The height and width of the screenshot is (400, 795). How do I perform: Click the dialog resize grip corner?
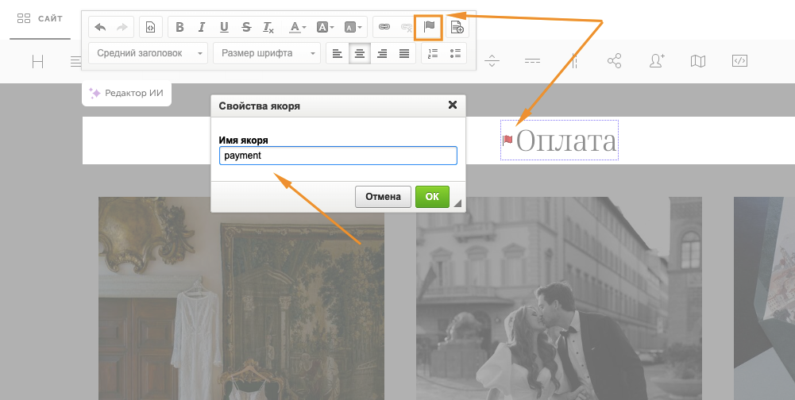457,203
